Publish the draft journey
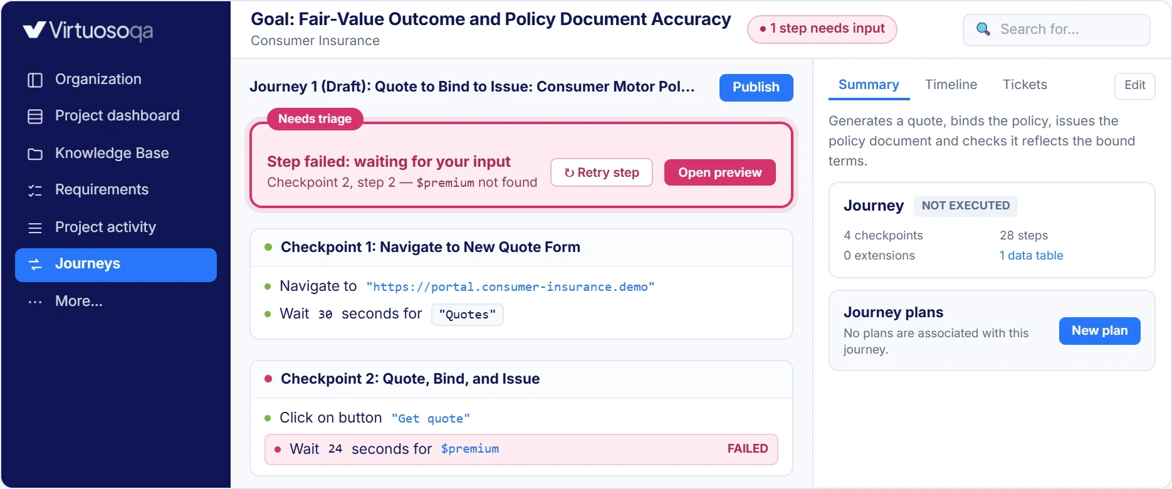Image resolution: width=1172 pixels, height=489 pixels. [x=756, y=87]
